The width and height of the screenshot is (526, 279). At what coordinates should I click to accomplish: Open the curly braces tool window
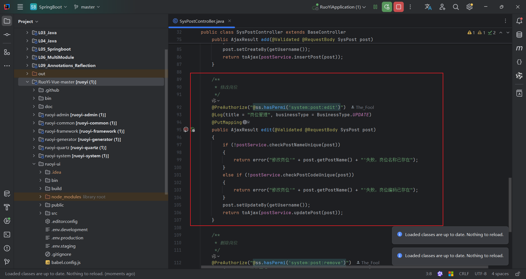pos(519,62)
